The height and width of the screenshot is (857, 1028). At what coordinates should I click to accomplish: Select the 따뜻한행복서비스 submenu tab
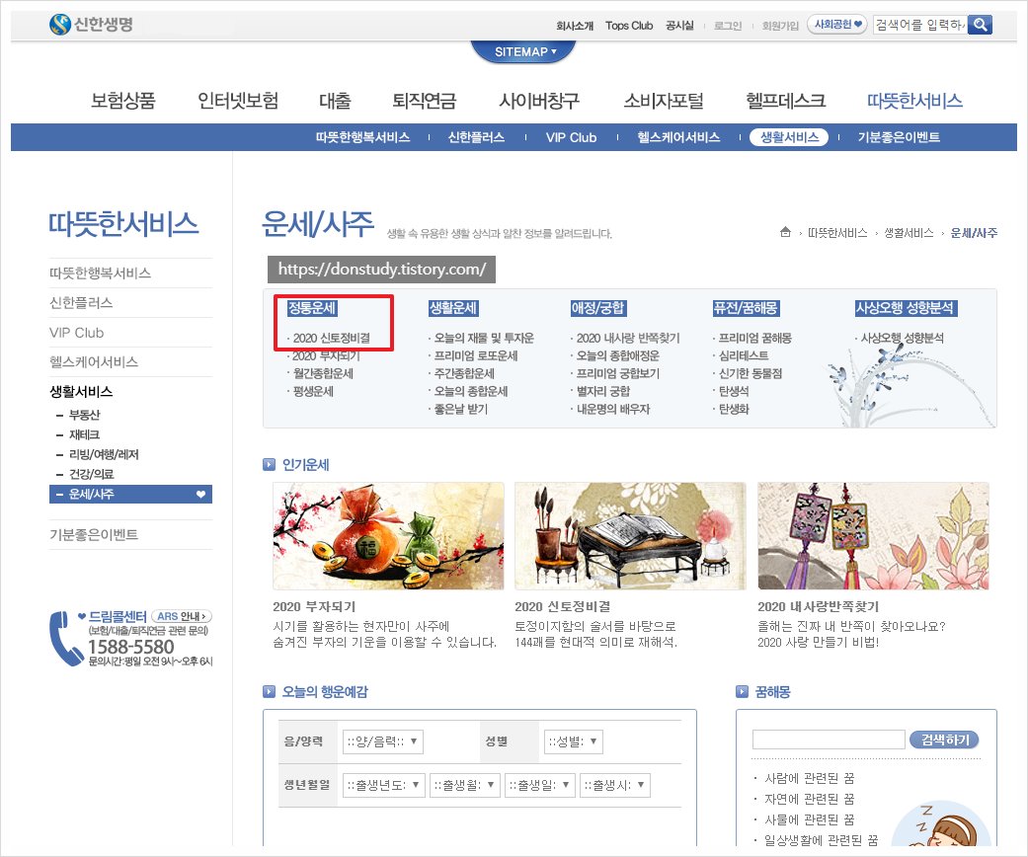[363, 137]
